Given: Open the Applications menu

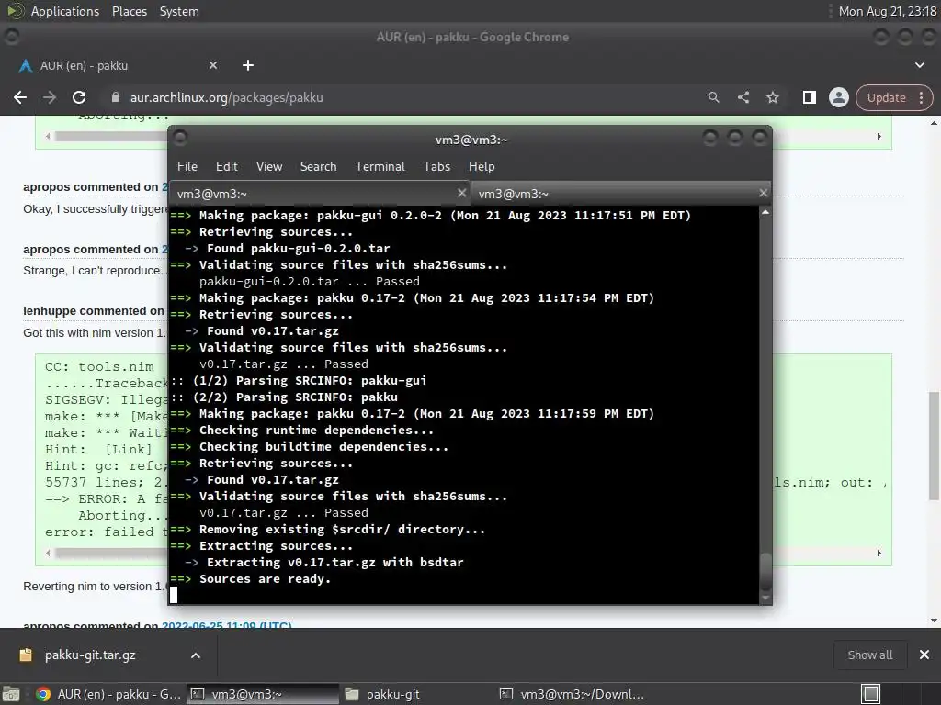Looking at the screenshot, I should click(x=65, y=11).
